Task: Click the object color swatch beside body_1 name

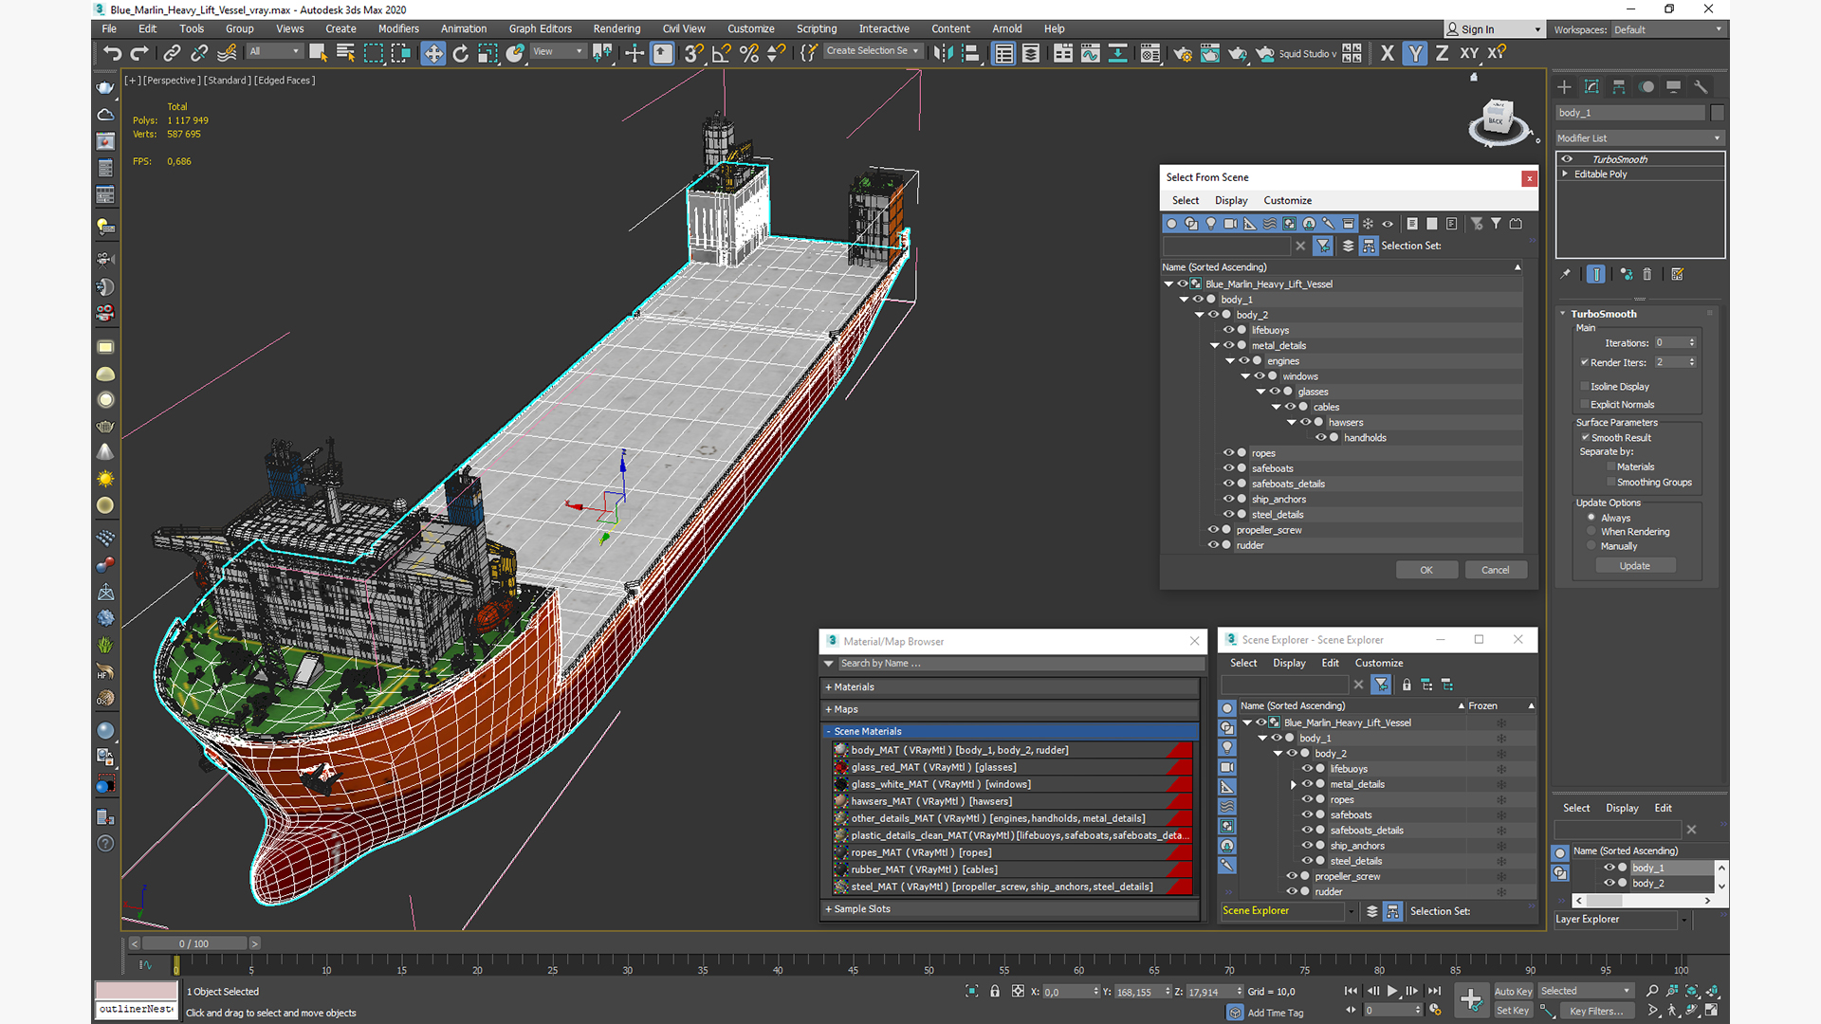Action: pyautogui.click(x=1718, y=113)
